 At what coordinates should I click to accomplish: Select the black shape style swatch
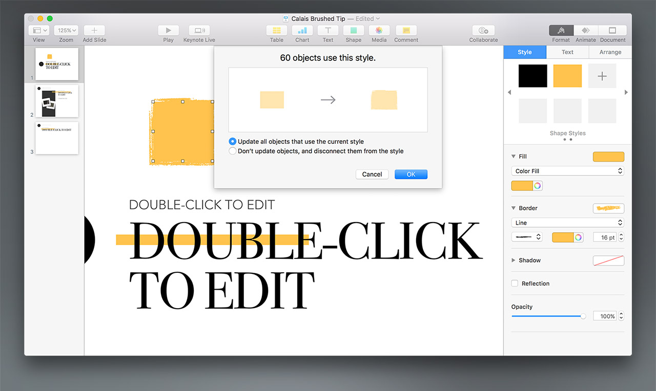[x=532, y=76]
